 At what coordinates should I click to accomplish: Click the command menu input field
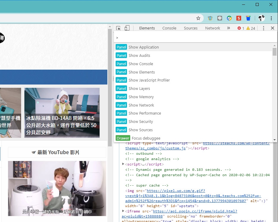(x=193, y=38)
